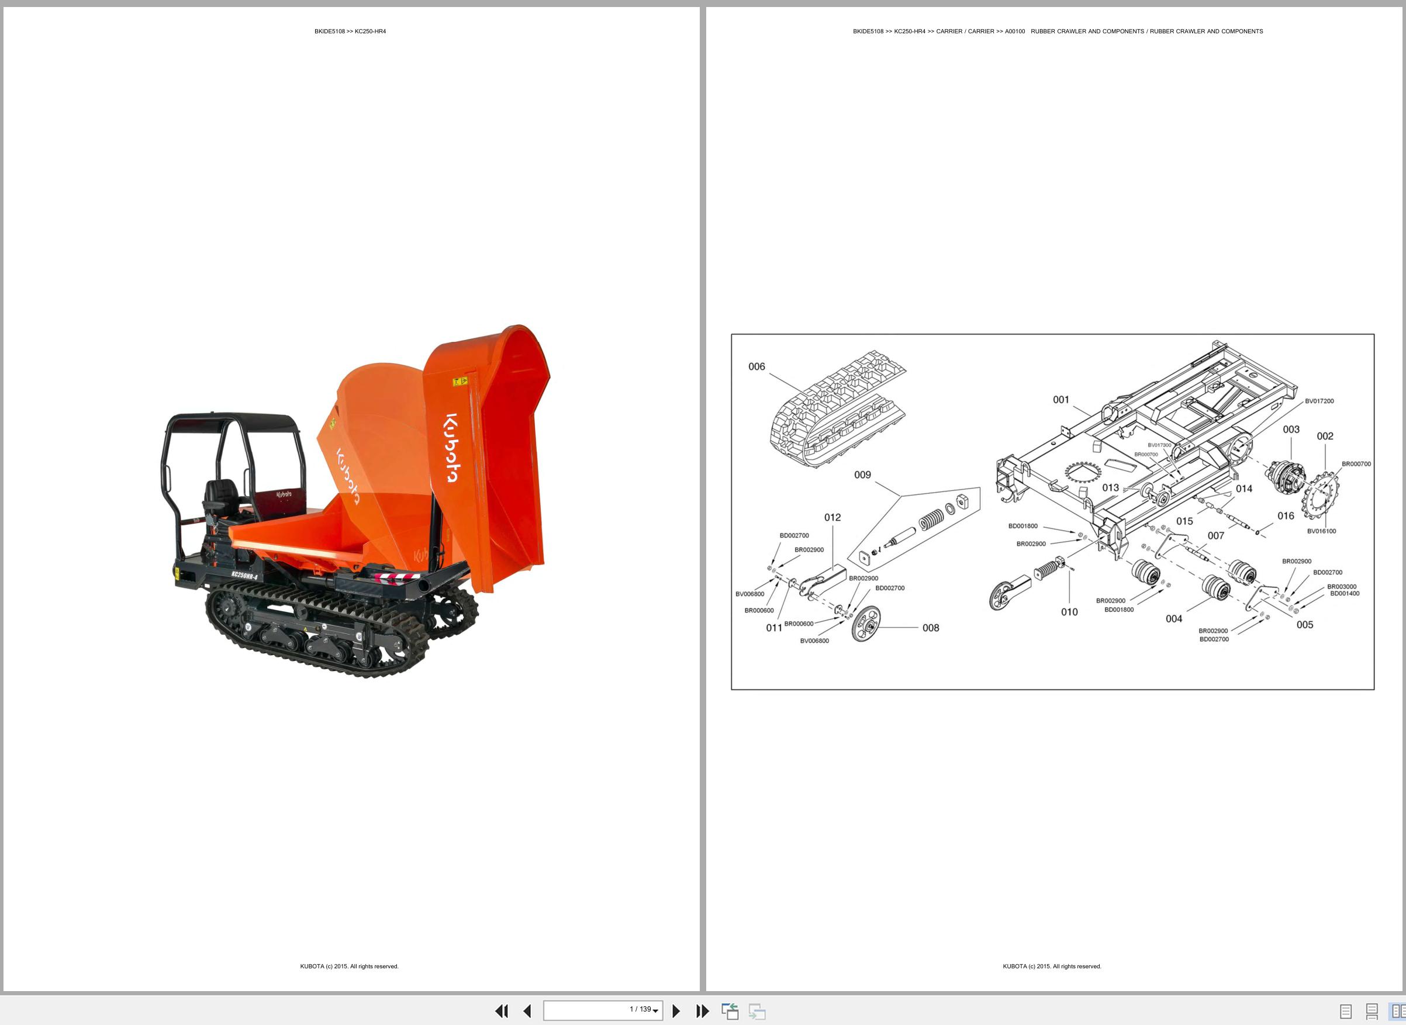The height and width of the screenshot is (1025, 1406).
Task: Click part label 001 on the frame
Action: tap(1061, 400)
